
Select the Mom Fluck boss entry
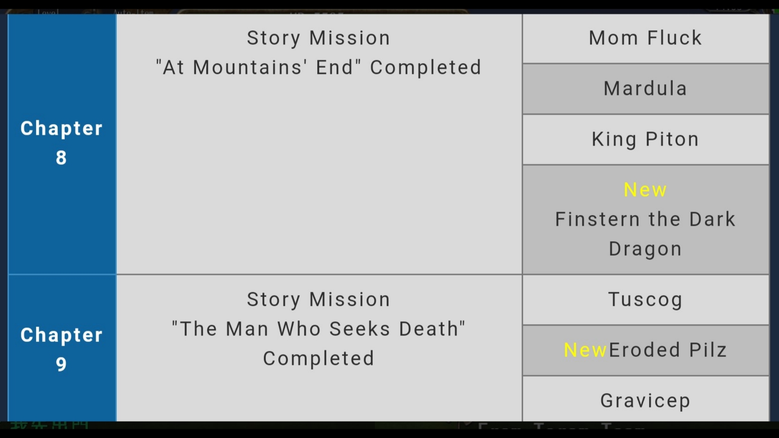pos(645,38)
